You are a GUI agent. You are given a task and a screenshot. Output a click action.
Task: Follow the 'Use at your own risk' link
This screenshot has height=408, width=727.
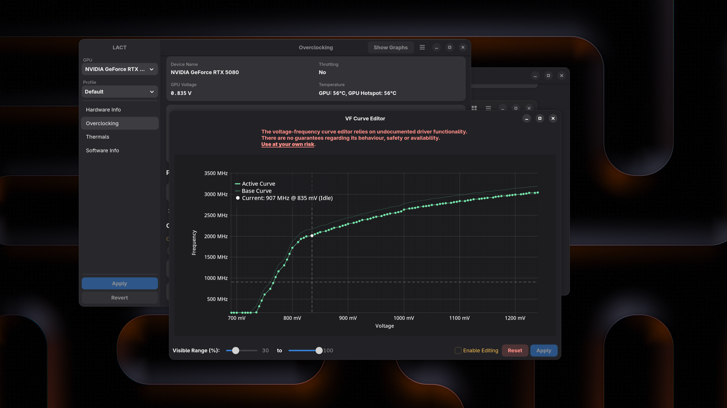[288, 145]
